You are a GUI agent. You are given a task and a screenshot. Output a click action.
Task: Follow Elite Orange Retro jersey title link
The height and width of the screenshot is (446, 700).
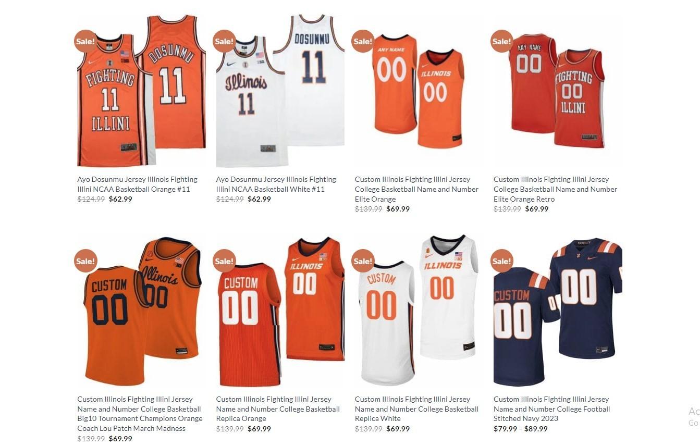point(556,189)
